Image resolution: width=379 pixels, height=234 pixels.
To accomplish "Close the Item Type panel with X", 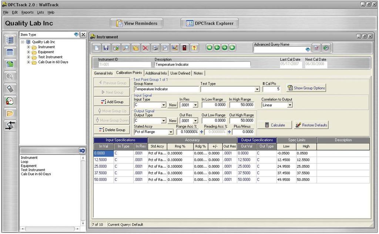I will tap(83, 34).
